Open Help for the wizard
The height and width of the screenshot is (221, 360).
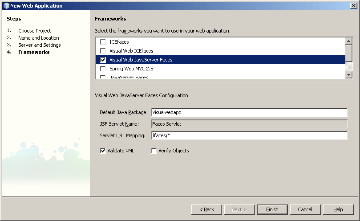click(338, 209)
